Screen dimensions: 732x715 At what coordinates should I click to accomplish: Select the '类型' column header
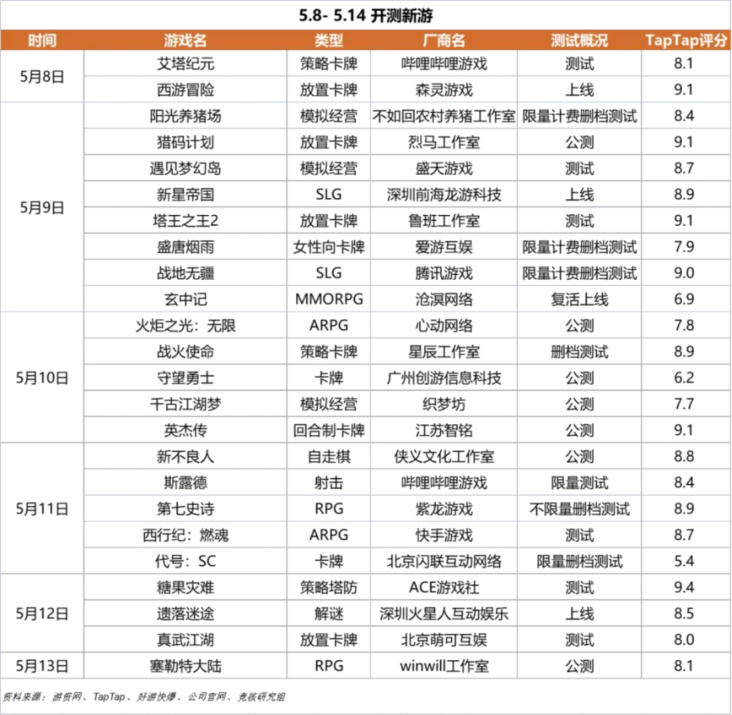coord(329,40)
